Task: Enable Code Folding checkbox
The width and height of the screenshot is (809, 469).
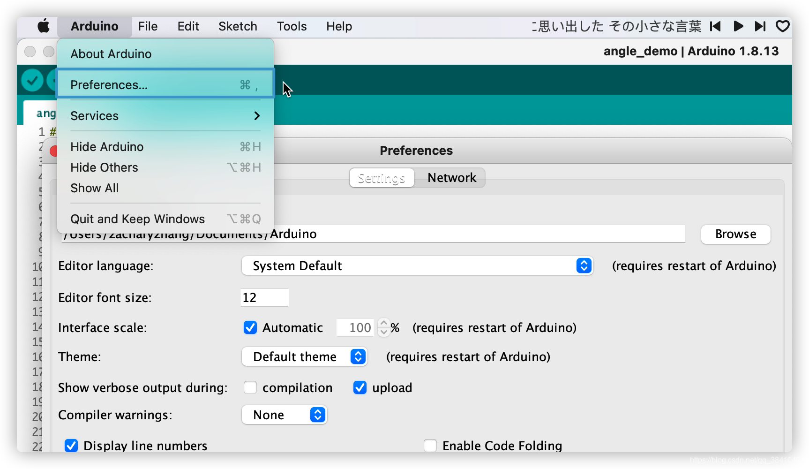Action: click(x=430, y=446)
